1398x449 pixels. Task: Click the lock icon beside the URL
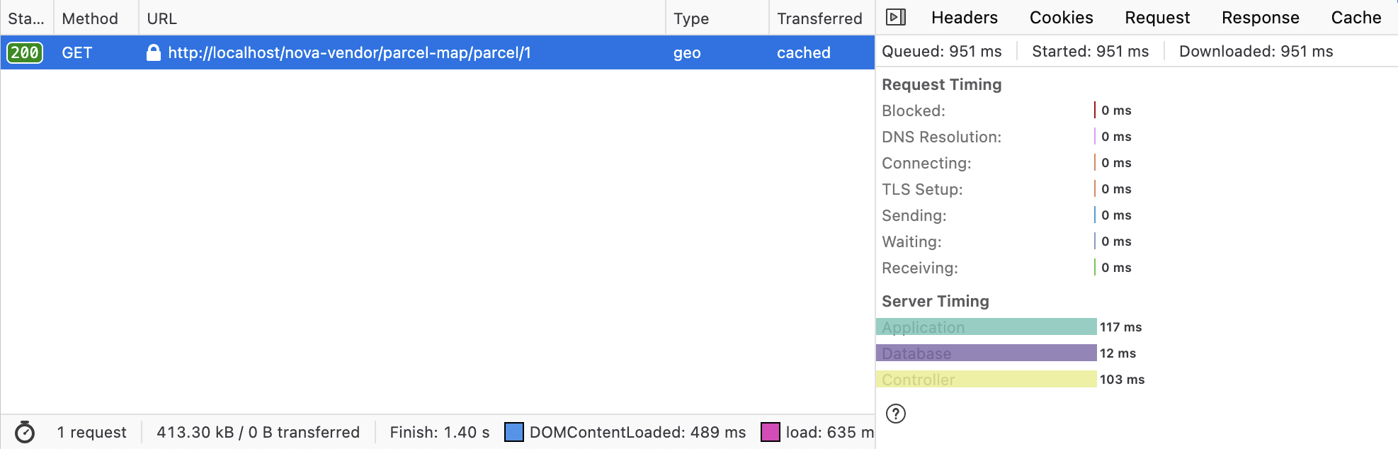tap(153, 52)
